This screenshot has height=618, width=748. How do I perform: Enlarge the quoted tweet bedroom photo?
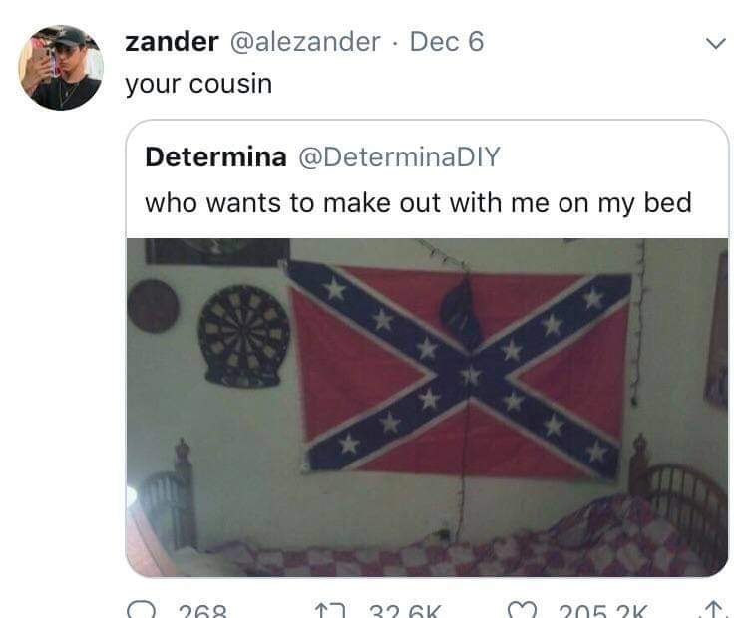[427, 408]
